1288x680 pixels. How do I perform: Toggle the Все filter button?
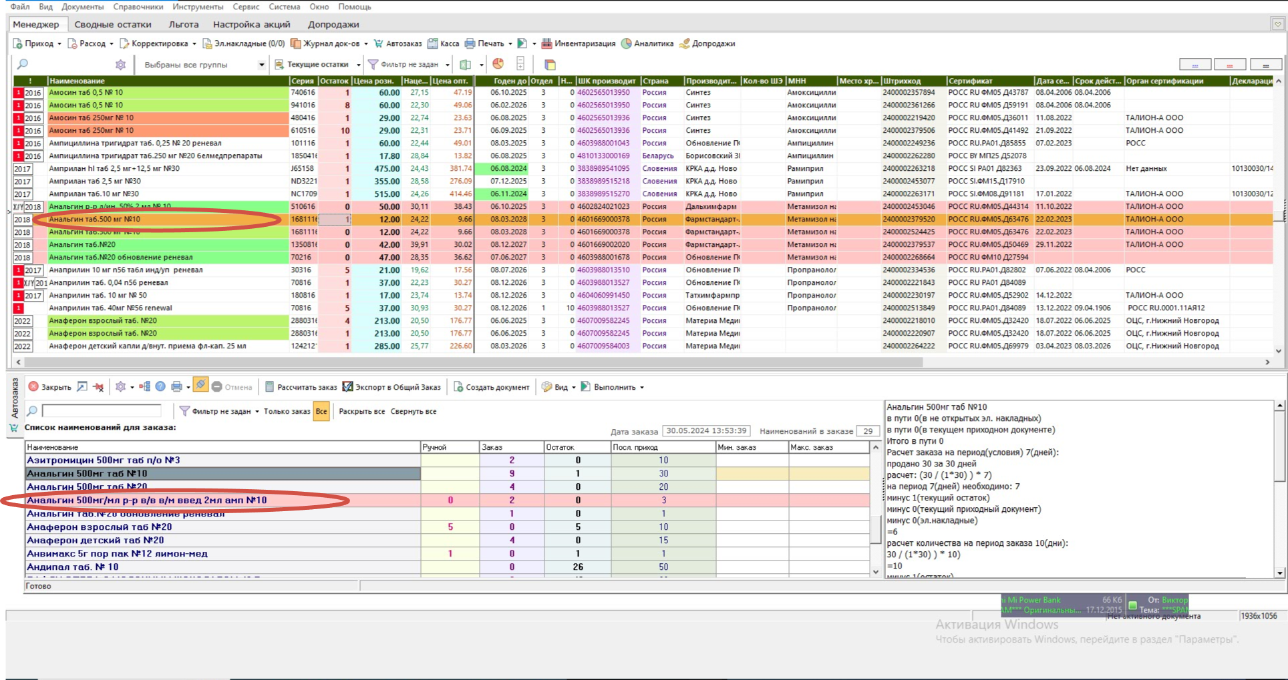click(x=321, y=411)
